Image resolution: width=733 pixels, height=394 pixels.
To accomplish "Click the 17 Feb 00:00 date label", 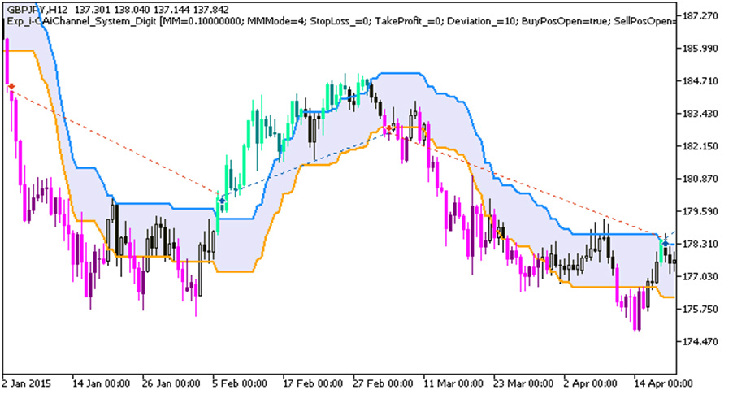I will coord(313,383).
